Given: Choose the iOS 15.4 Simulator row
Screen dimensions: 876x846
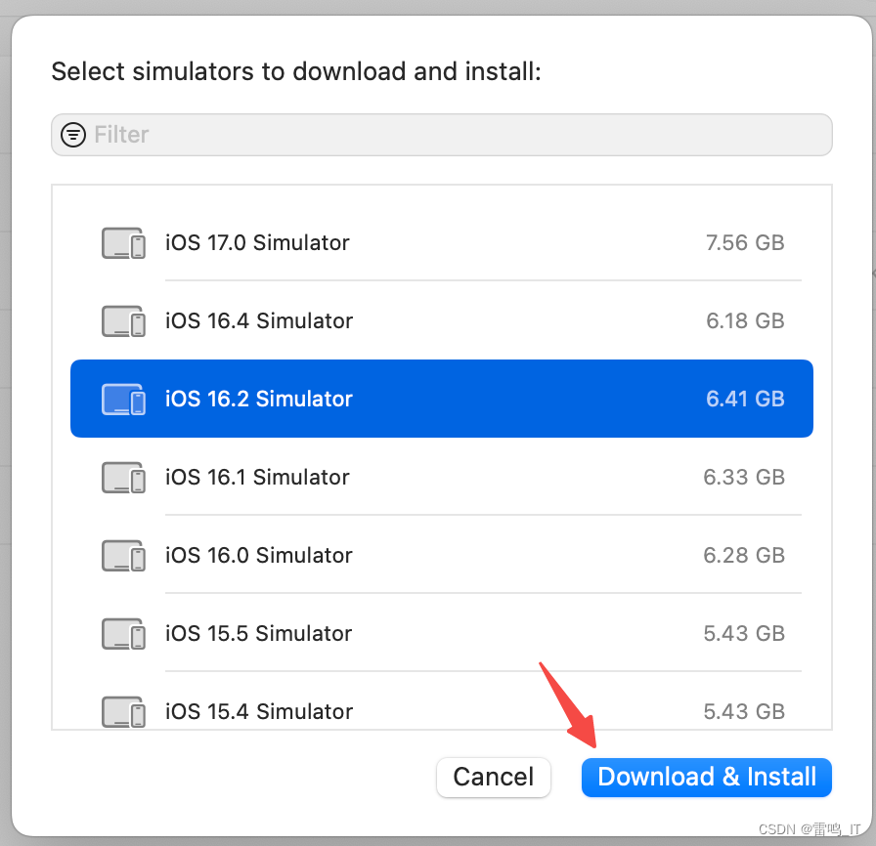Looking at the screenshot, I should coord(259,711).
